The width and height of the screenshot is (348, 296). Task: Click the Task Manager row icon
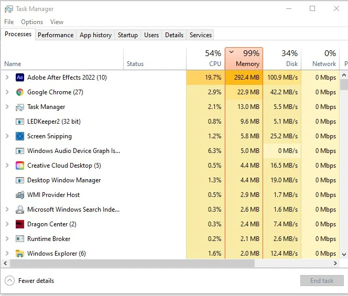[x=20, y=107]
